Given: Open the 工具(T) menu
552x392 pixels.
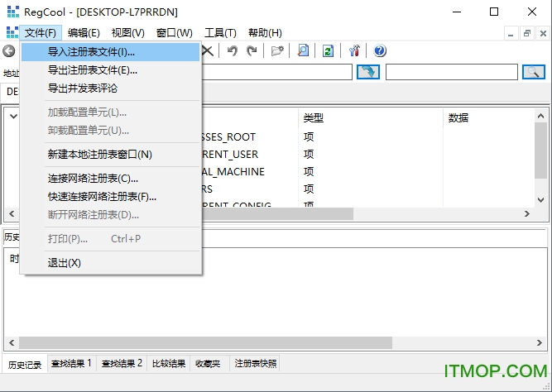Looking at the screenshot, I should point(220,33).
